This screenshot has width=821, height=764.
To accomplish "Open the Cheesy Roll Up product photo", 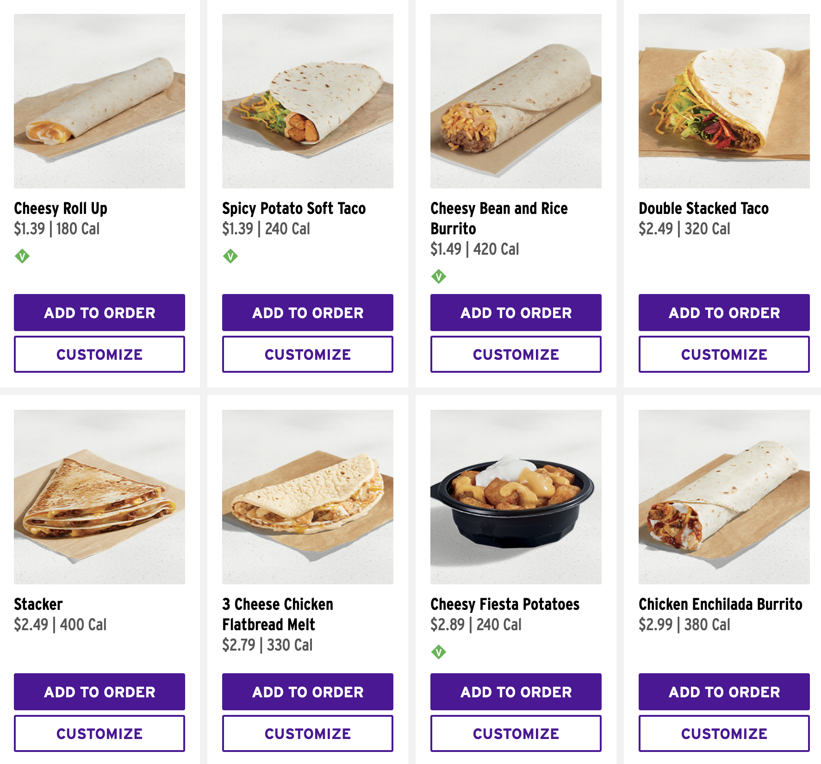I will [x=99, y=100].
